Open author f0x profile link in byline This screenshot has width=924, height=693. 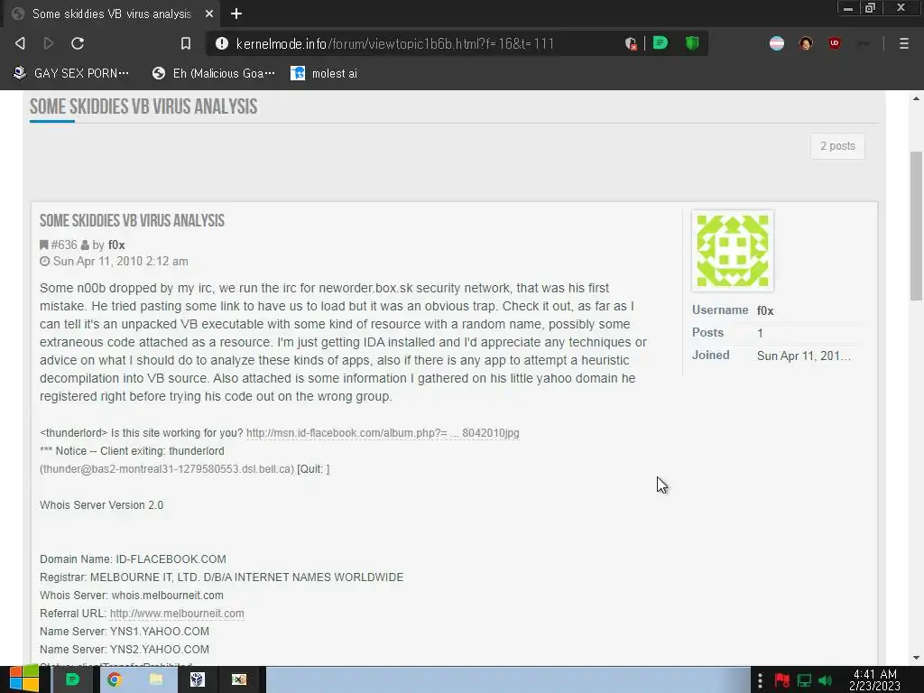coord(116,245)
